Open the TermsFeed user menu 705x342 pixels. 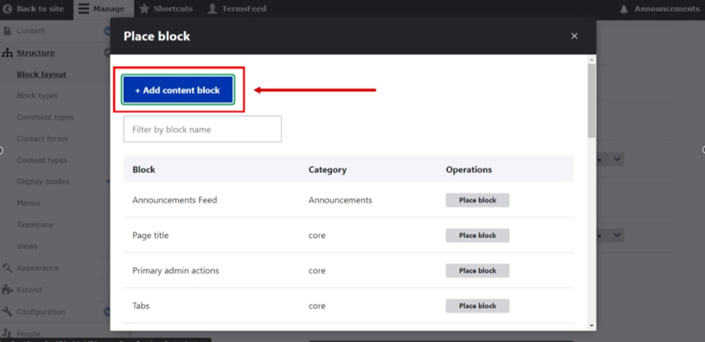pyautogui.click(x=238, y=9)
